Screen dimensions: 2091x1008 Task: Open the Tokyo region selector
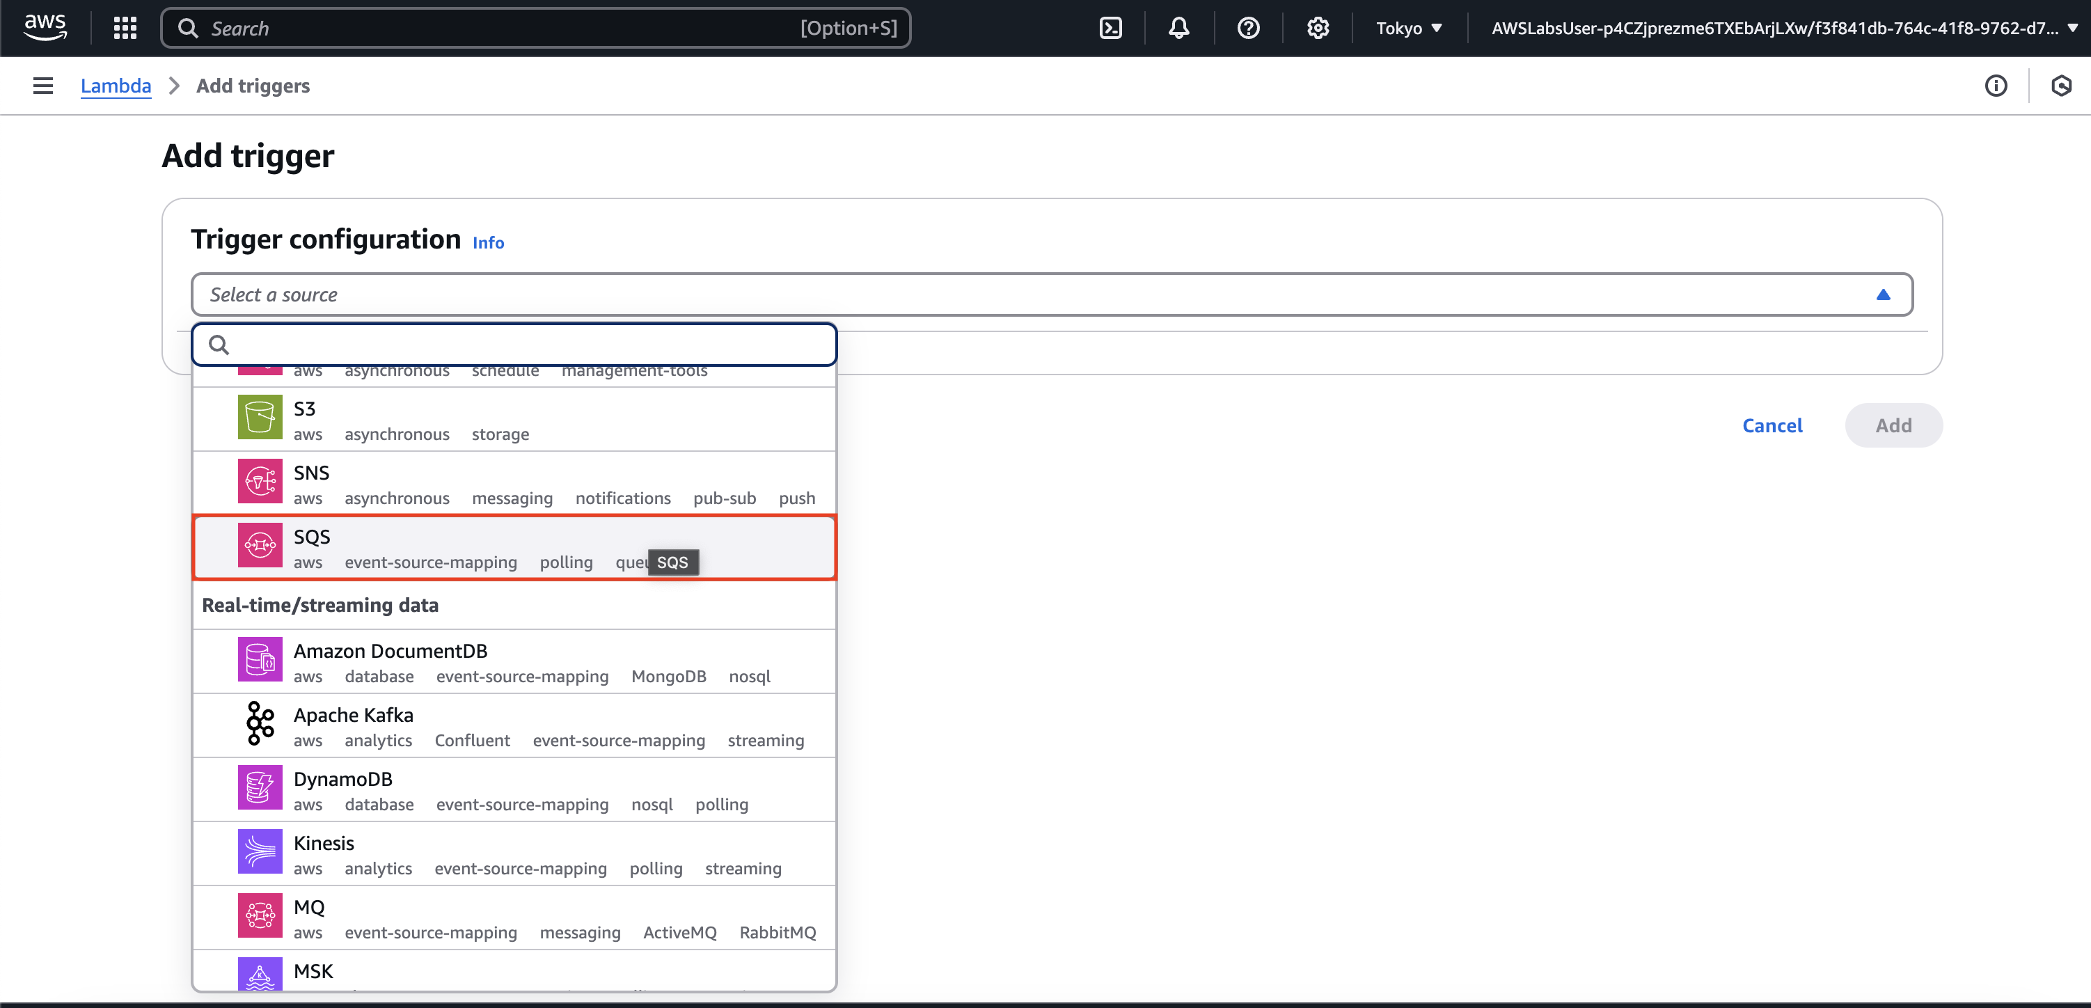[1408, 29]
